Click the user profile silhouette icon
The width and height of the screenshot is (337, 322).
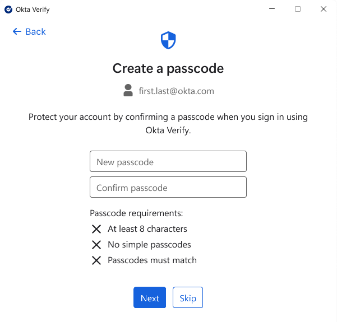128,91
